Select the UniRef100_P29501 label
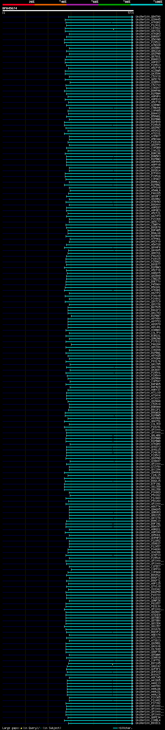 tap(148, 373)
